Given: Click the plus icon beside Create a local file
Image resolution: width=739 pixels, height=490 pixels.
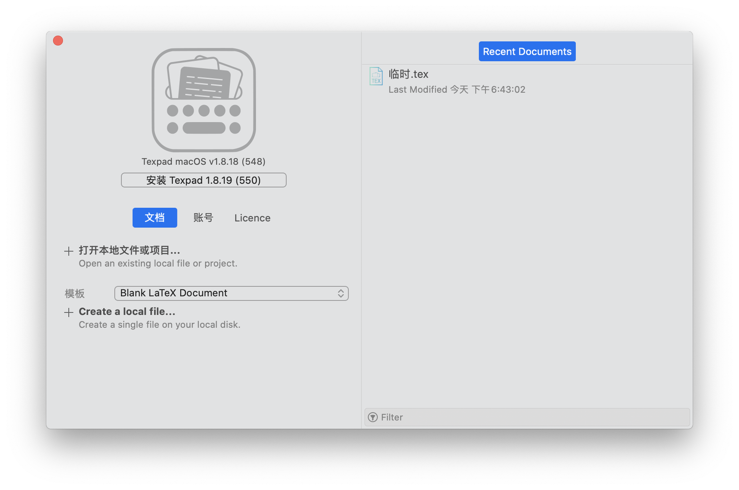Looking at the screenshot, I should point(69,312).
